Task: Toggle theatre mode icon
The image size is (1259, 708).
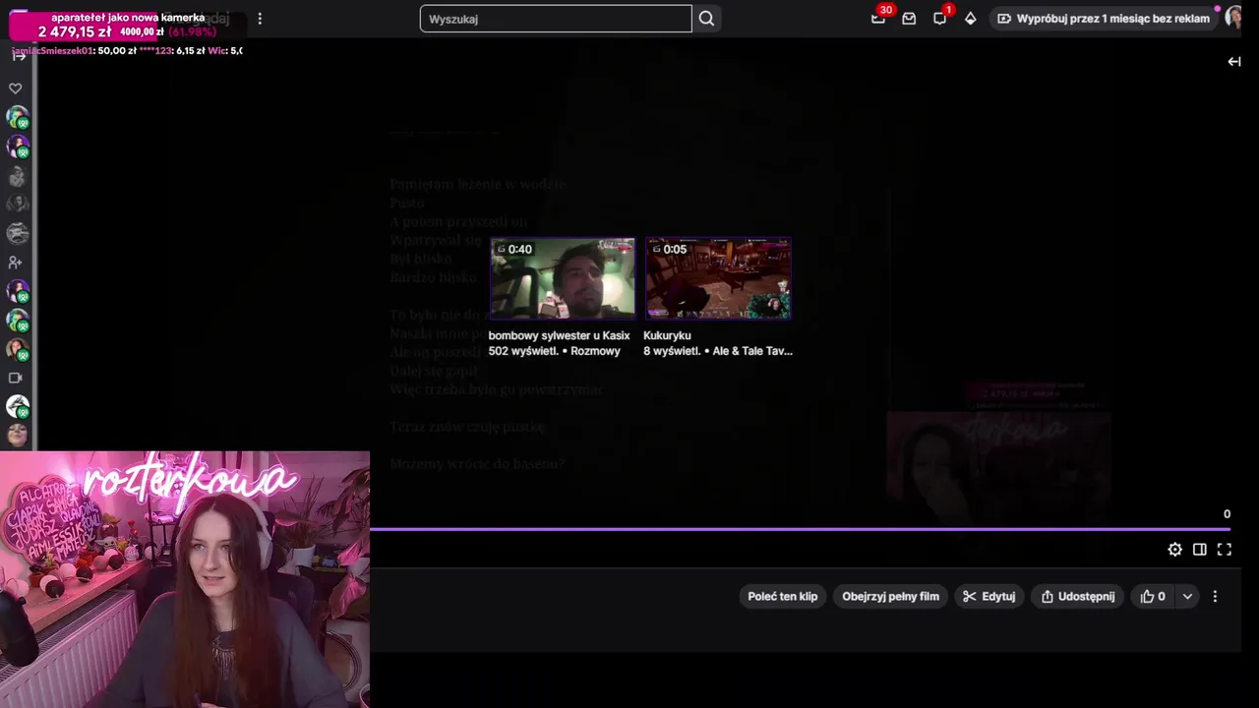Action: point(1200,550)
